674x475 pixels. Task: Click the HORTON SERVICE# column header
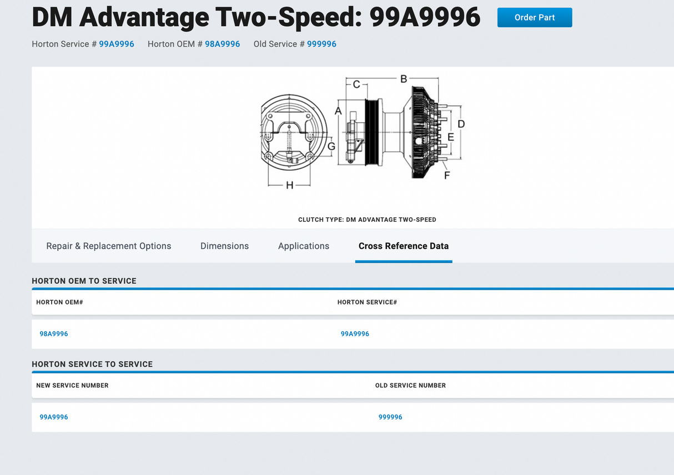367,302
